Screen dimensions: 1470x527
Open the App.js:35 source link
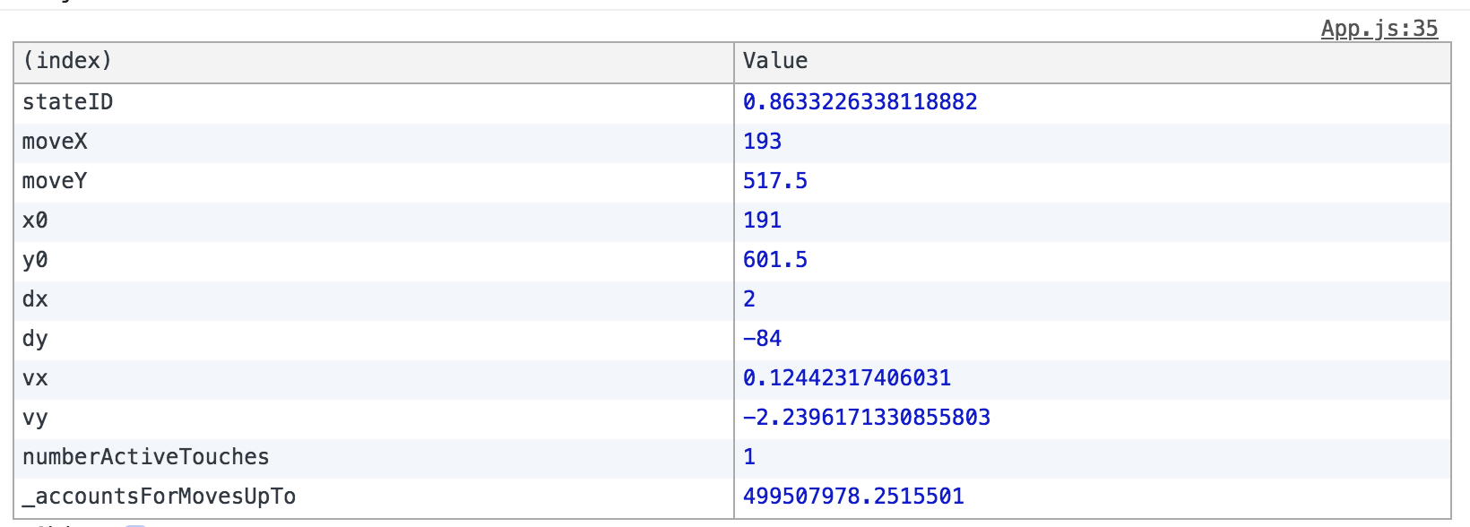(1379, 29)
